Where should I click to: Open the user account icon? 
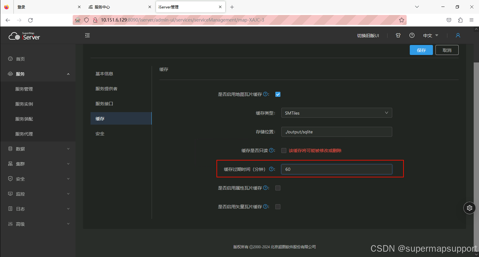[x=458, y=36]
